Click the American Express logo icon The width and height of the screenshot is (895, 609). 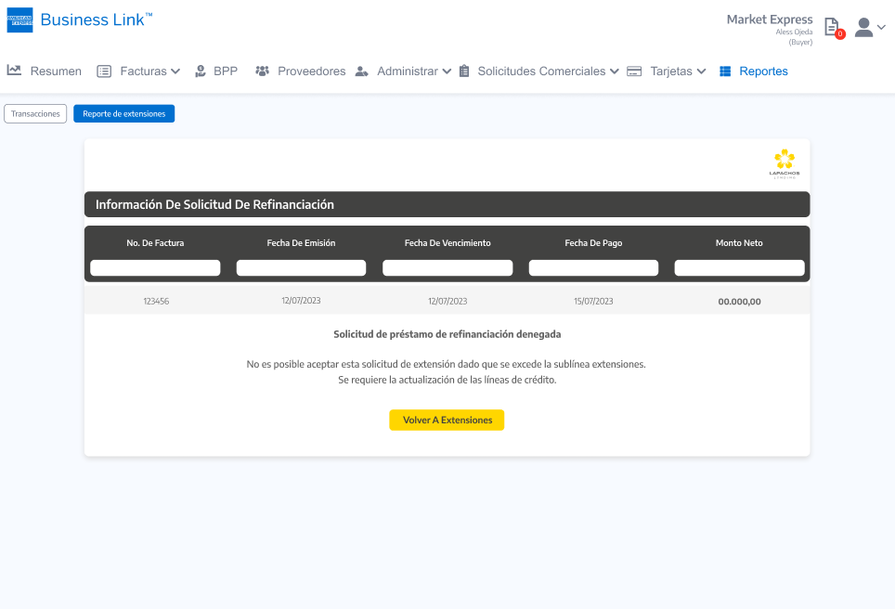(x=19, y=20)
